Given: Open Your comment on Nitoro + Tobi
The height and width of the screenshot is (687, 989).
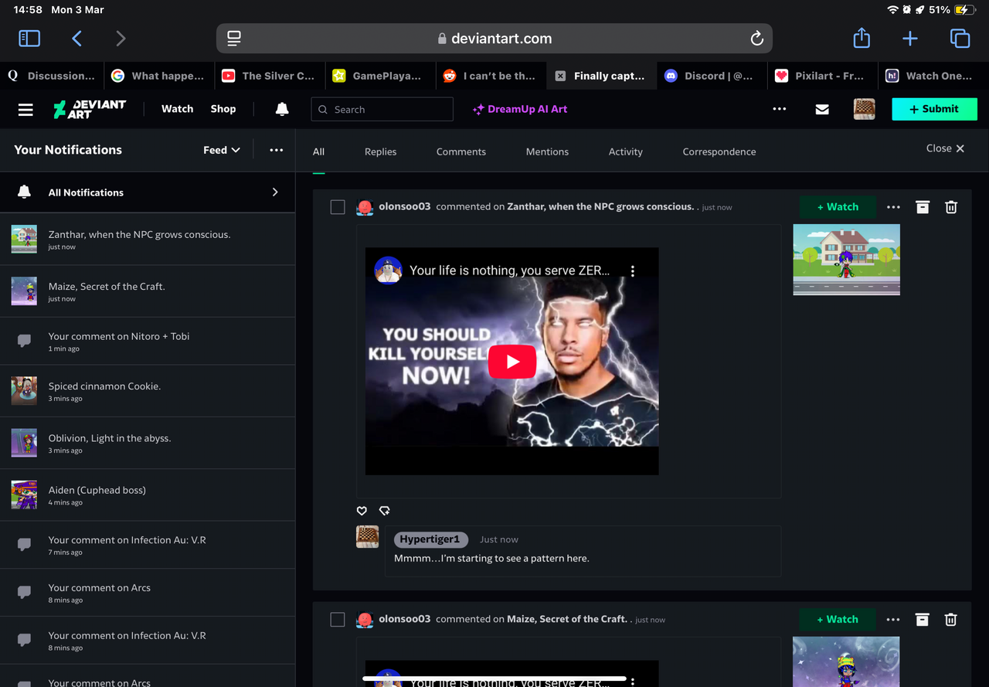Looking at the screenshot, I should pyautogui.click(x=148, y=342).
